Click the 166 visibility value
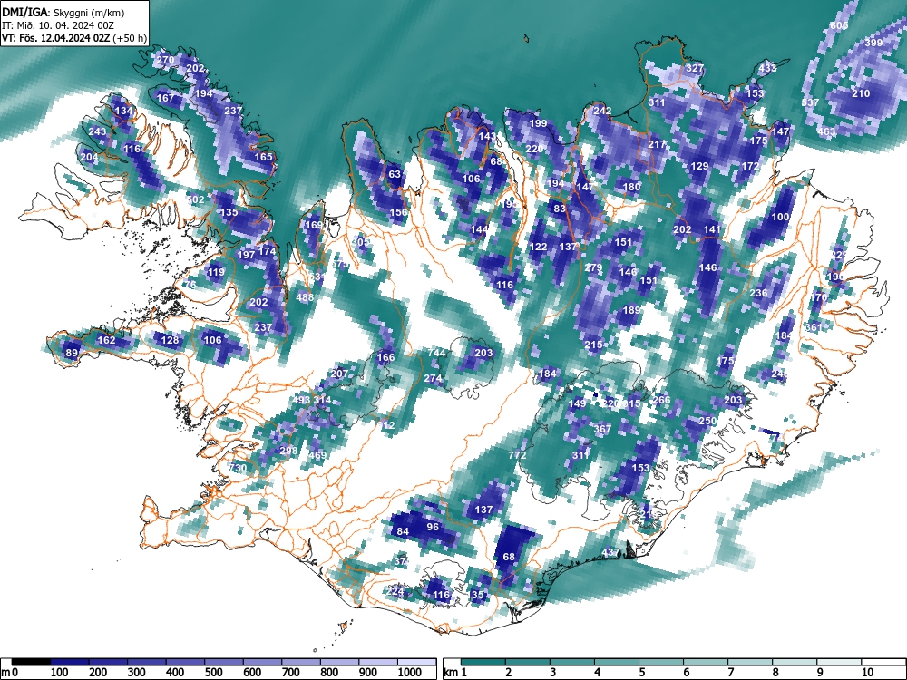Screen dimensions: 907x680 [x=385, y=357]
